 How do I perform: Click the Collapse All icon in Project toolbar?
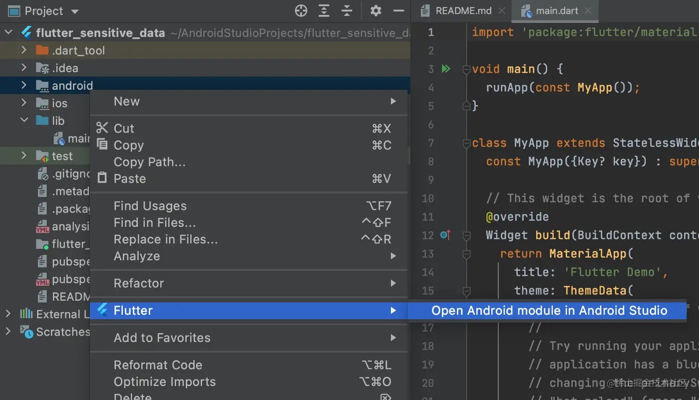[347, 10]
